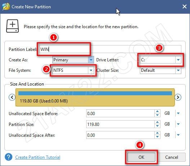Increase Unallocated Space Before value
The image size is (190, 166).
pyautogui.click(x=158, y=112)
